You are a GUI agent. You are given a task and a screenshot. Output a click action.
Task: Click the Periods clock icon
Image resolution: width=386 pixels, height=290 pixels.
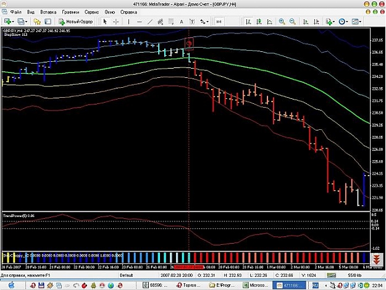pos(342,22)
